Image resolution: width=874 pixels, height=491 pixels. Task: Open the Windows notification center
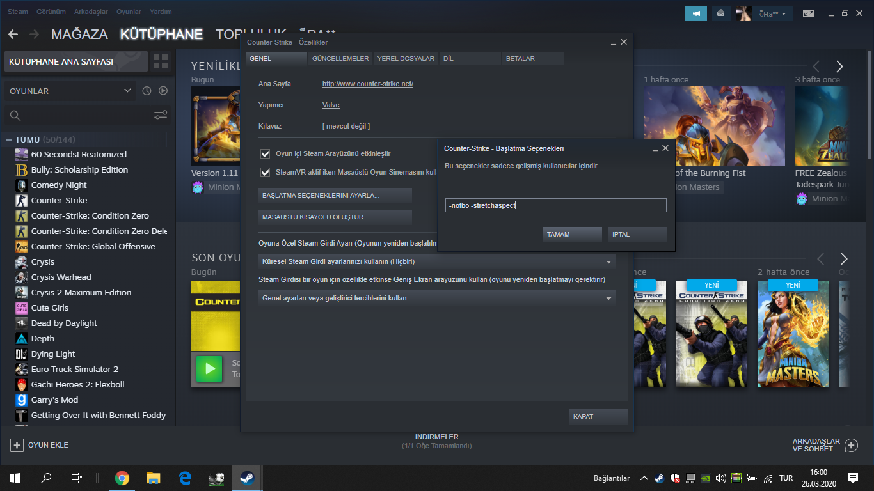click(x=852, y=478)
